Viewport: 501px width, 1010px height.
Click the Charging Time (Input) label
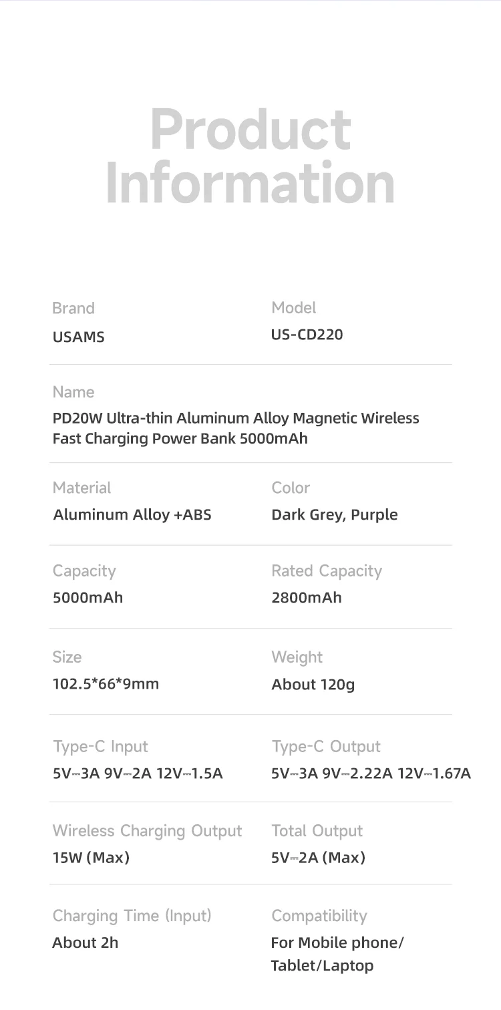[132, 916]
